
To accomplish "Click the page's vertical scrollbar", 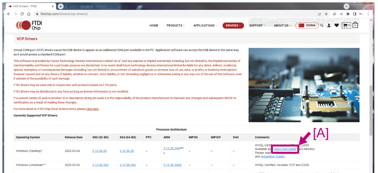I will 371,111.
